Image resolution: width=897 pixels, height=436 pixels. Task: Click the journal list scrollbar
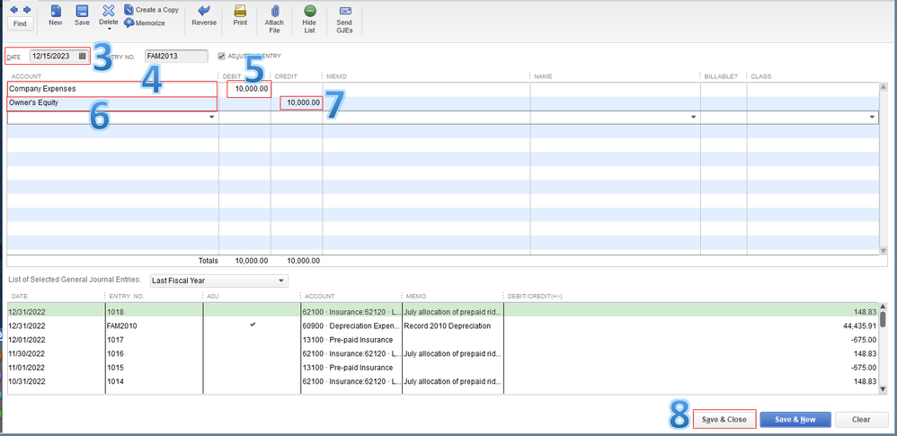pyautogui.click(x=883, y=319)
